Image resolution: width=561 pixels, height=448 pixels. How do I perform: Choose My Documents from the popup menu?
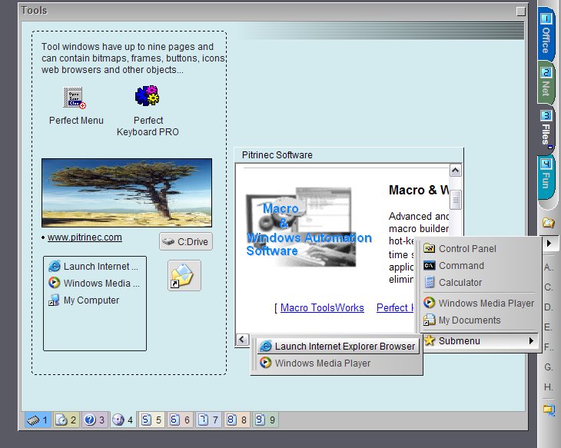(478, 320)
